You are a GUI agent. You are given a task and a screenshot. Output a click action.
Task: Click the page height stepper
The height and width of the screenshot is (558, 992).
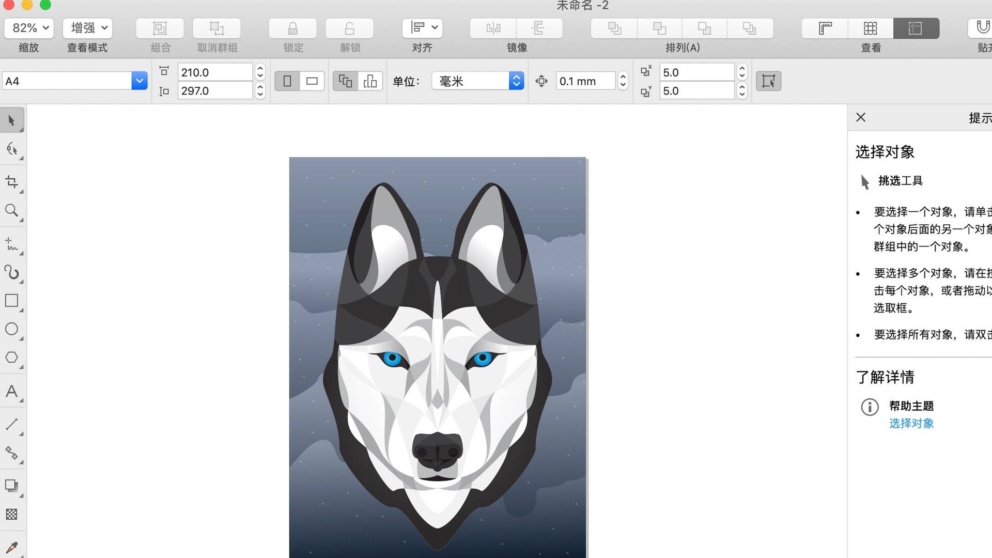(260, 91)
